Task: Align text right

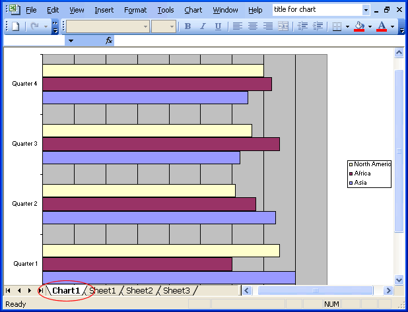Action: click(268, 26)
